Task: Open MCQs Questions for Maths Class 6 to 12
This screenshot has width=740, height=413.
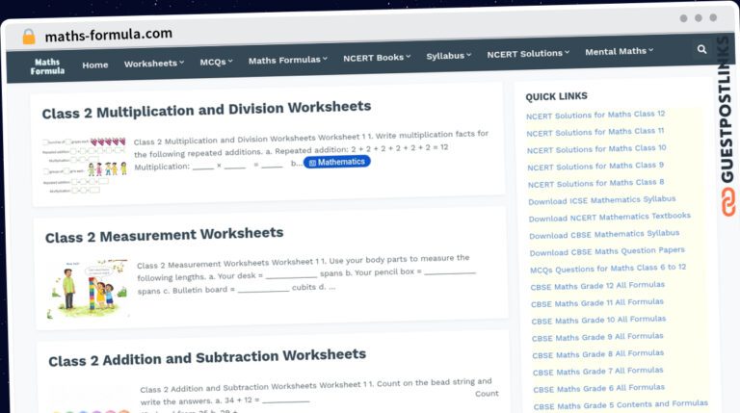Action: point(608,269)
